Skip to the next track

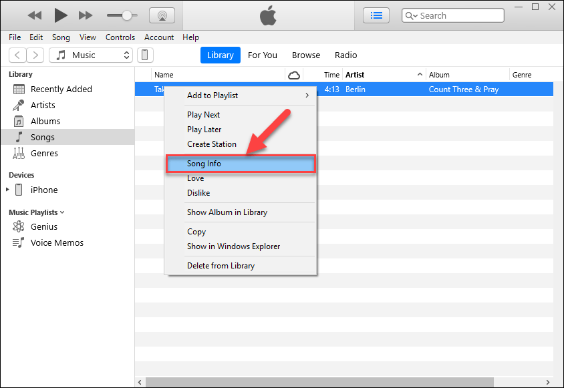point(86,15)
